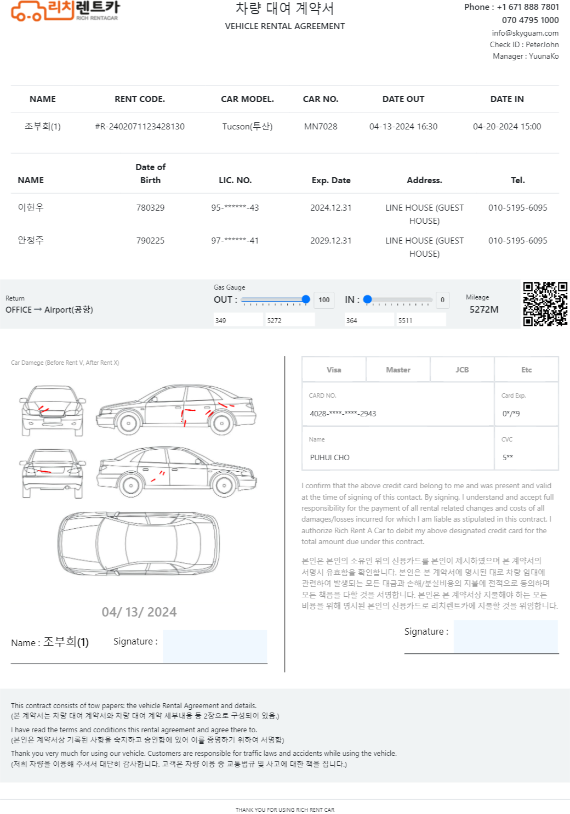Viewport: 570px width, 814px height.
Task: Click the OUT gas gauge value 100
Action: (324, 300)
